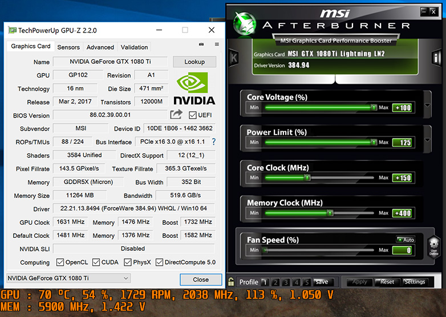Viewport: 446px width, 317px height.
Task: Click the Bandwidth 519.6 GB/s value
Action: point(185,196)
